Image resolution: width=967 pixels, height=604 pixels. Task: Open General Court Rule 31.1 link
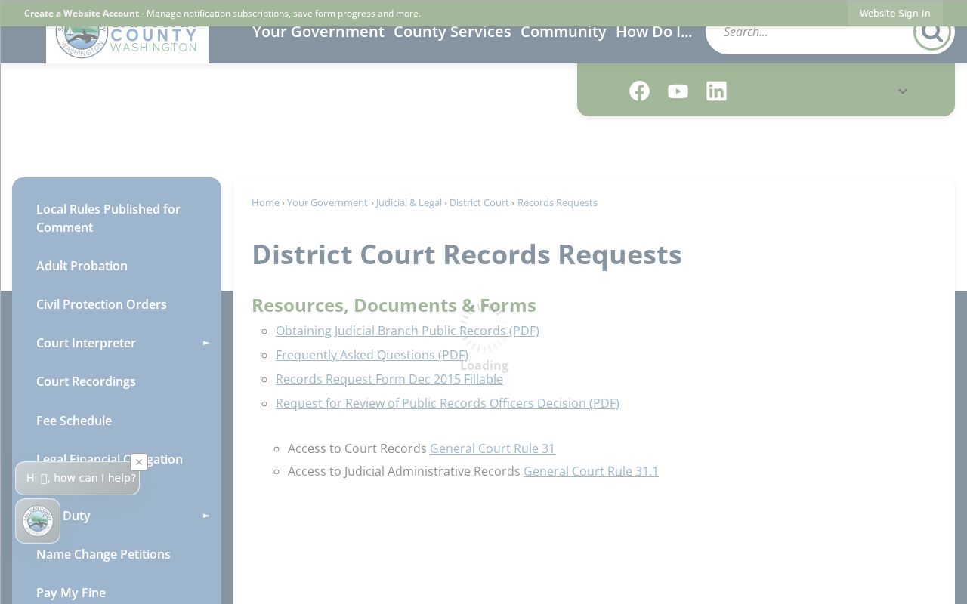point(591,471)
